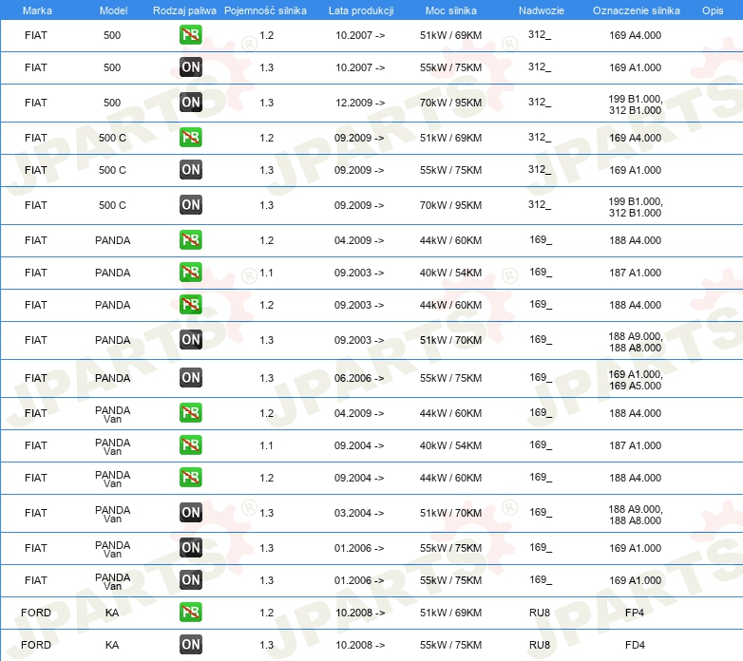
Task: Click 199 B1.000, 312 B1.000 in the 500 C row
Action: 636,207
